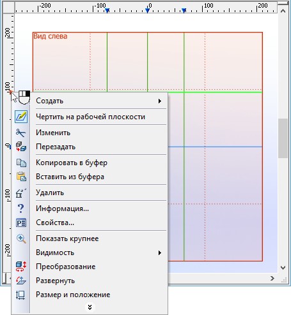Click the blue question mark info icon
This screenshot has width=291, height=315.
tap(20, 209)
